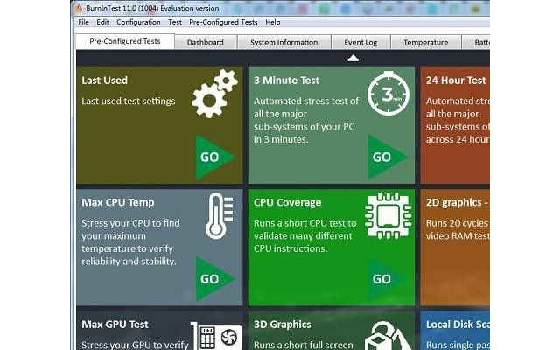Click the thermometer icon on Max CPU Temp

click(220, 216)
